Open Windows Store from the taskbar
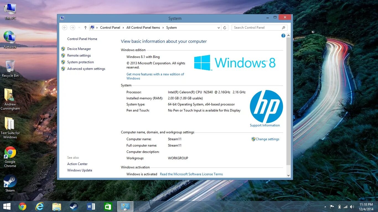 tap(108, 206)
